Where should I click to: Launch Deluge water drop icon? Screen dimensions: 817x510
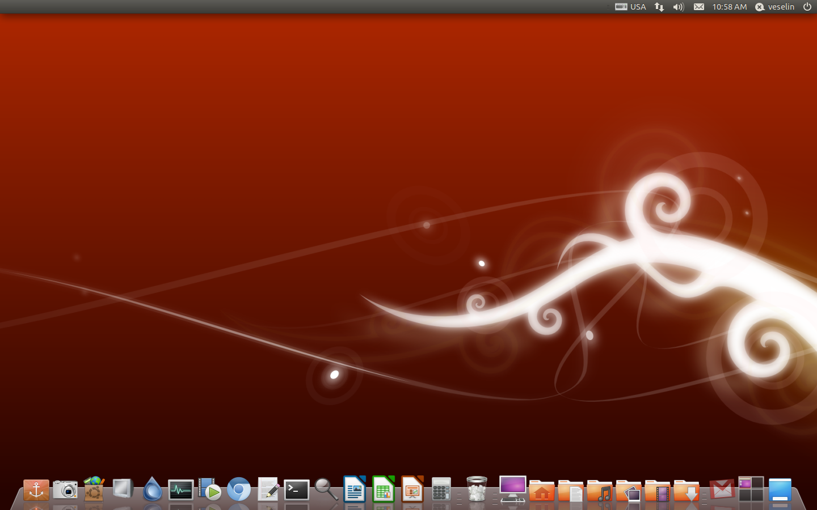click(152, 490)
